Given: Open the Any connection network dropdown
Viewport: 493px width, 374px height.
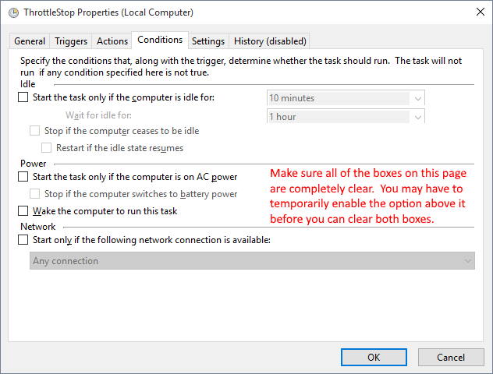Looking at the screenshot, I should 252,261.
